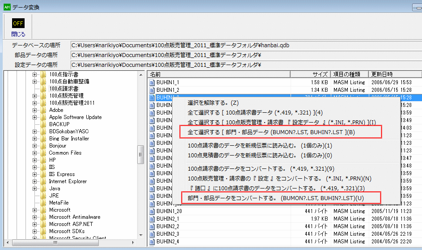The image size is (422, 250).
Task: Expand the Adobe folder node
Action: point(34,110)
